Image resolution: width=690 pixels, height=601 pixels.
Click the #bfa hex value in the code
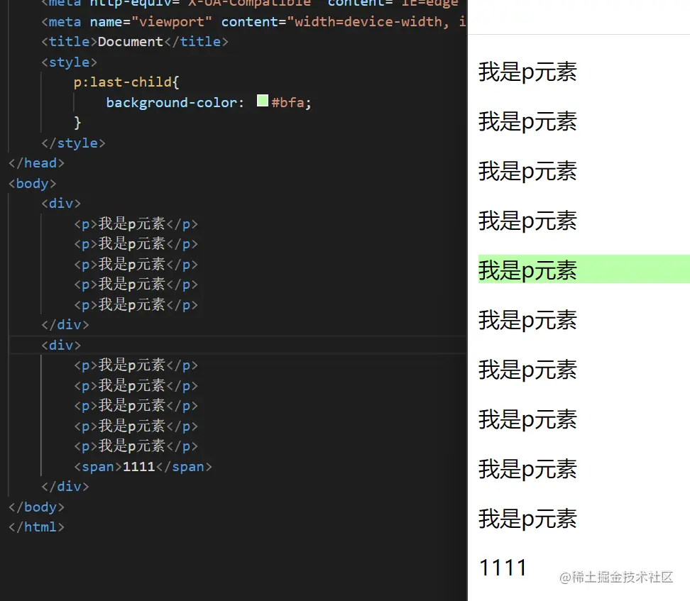287,102
